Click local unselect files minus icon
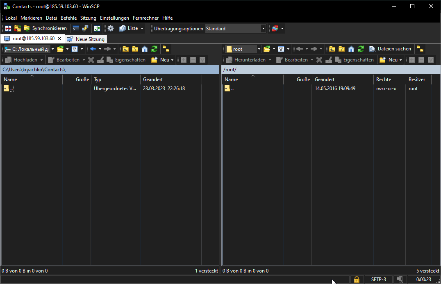441x284 pixels. point(193,60)
